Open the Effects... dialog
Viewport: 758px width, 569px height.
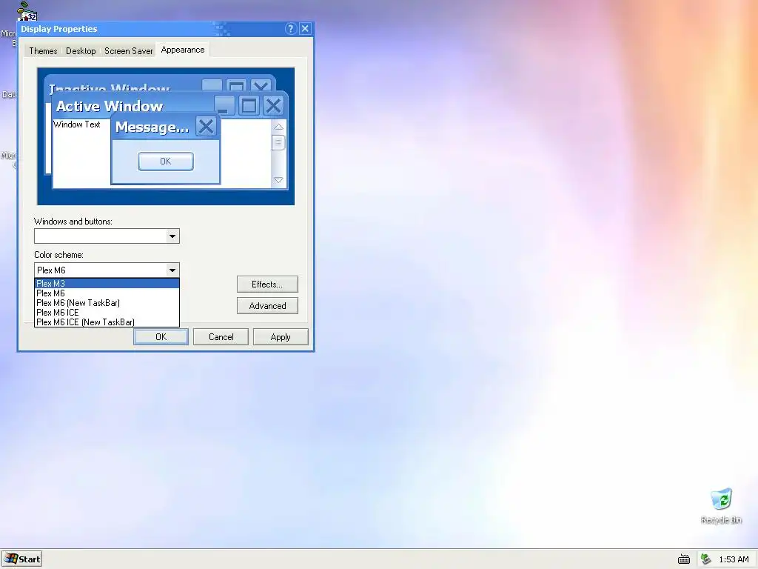pos(267,284)
